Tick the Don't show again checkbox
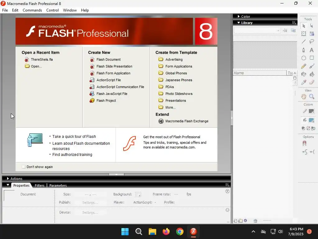Viewport: 318px width, 239px height. click(x=24, y=167)
